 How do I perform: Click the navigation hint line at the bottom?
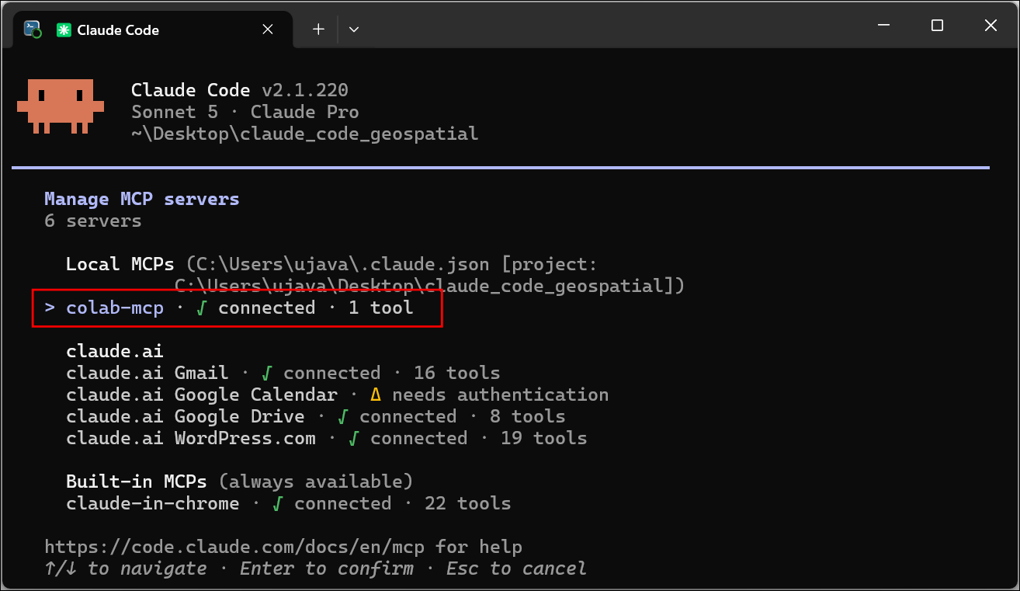click(x=316, y=569)
